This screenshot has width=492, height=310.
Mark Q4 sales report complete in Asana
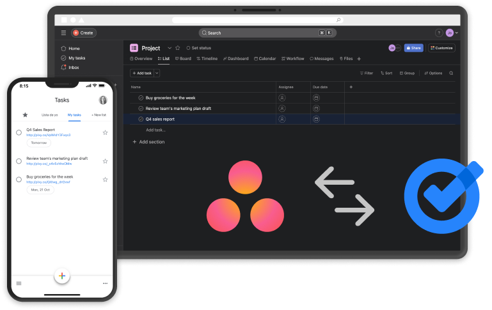141,119
